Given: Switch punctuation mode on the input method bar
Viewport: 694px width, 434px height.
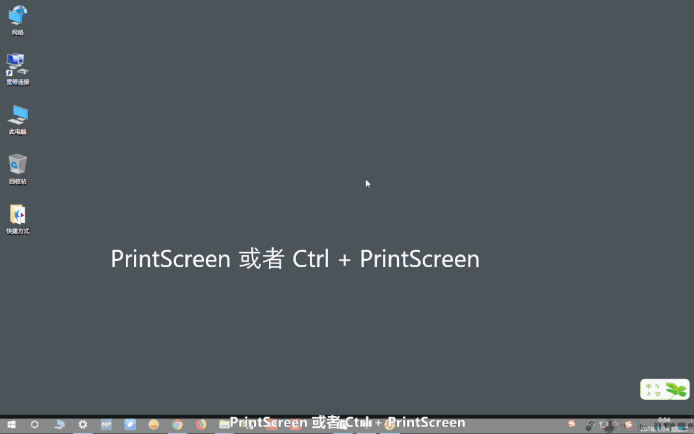Looking at the screenshot, I should click(x=657, y=387).
